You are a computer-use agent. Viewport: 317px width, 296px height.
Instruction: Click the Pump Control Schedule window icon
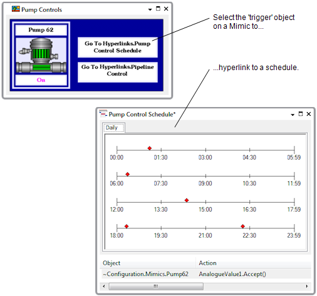(x=103, y=113)
